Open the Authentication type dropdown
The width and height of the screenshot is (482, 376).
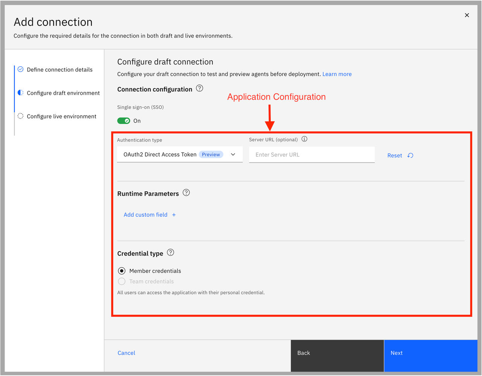click(180, 155)
